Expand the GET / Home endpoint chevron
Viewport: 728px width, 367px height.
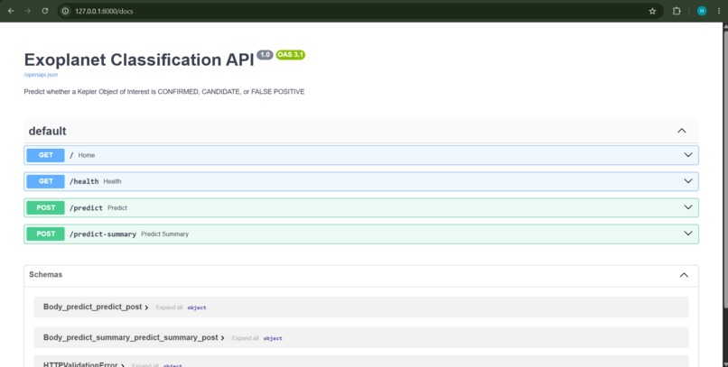click(x=688, y=155)
